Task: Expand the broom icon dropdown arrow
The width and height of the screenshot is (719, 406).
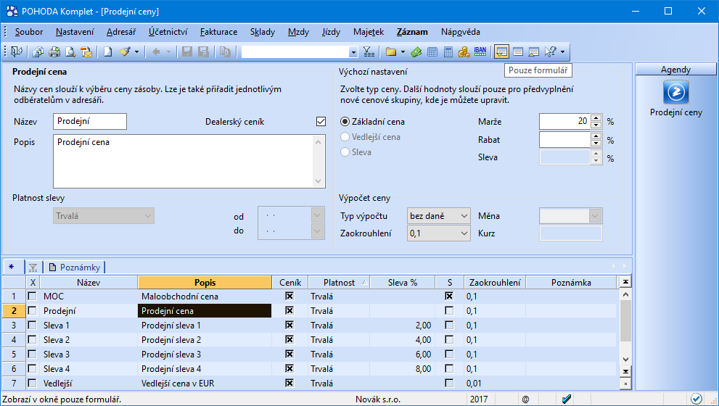Action: pos(136,51)
